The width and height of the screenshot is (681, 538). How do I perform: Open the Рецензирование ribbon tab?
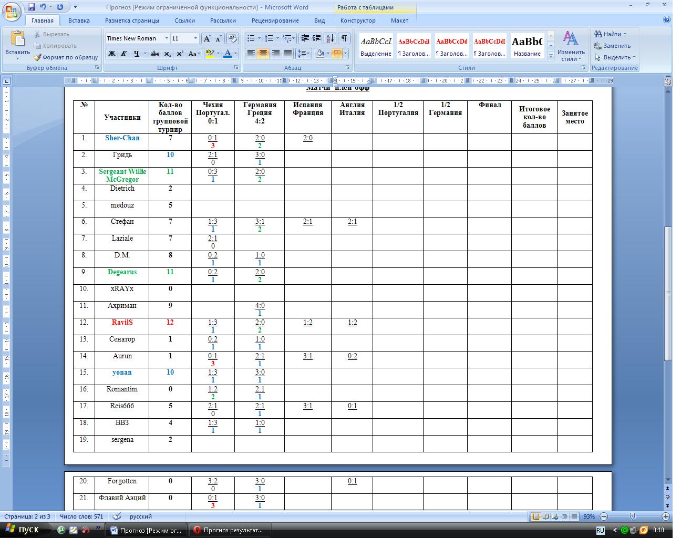coord(275,20)
